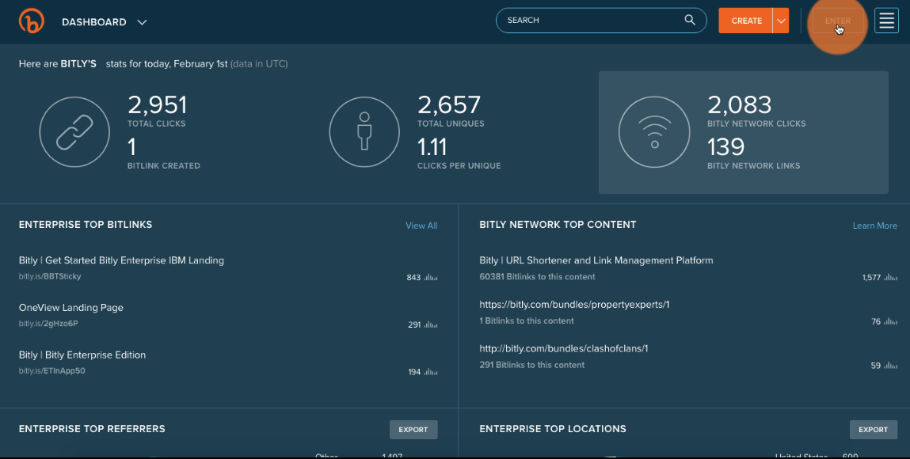Open Bitly Get Started Enterprise IBM Landing link
910x459 pixels.
point(121,260)
